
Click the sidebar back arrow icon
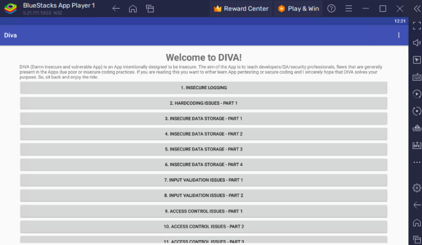click(x=417, y=205)
